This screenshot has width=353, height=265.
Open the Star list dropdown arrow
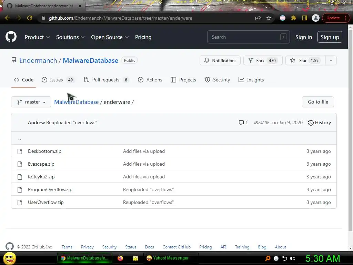tap(331, 61)
